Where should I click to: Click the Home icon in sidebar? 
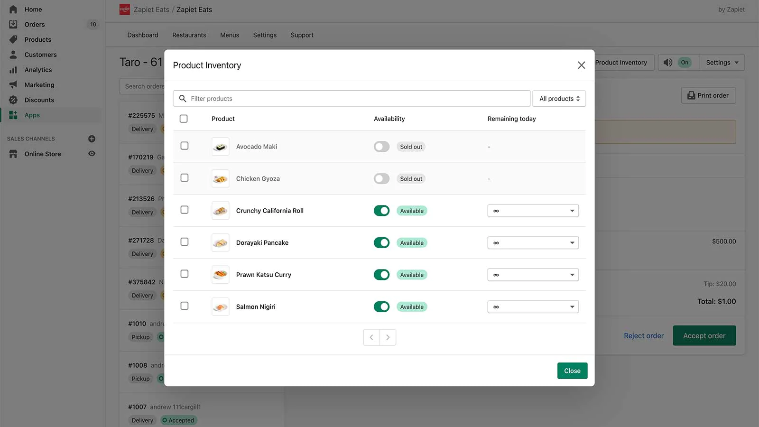pyautogui.click(x=13, y=9)
